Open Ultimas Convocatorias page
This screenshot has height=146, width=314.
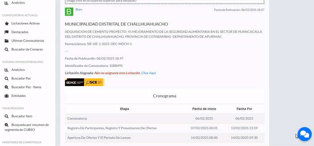28,41
